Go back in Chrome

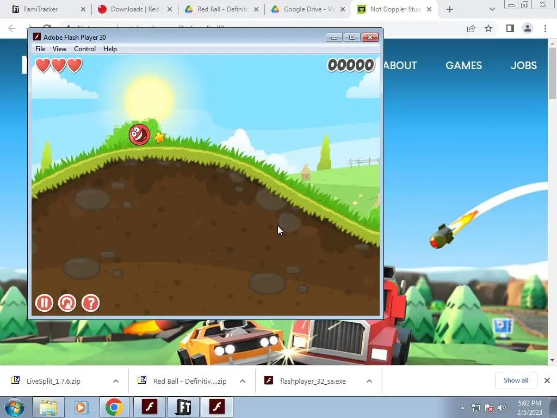point(12,28)
